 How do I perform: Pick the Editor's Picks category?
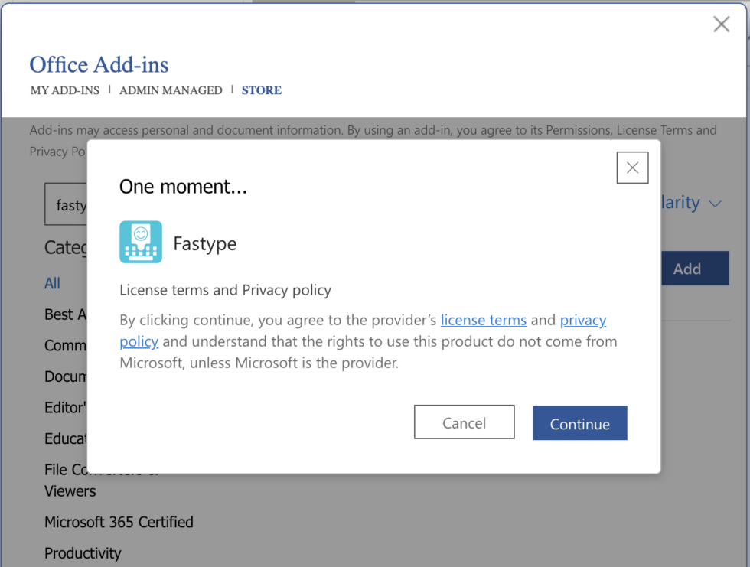click(x=65, y=408)
